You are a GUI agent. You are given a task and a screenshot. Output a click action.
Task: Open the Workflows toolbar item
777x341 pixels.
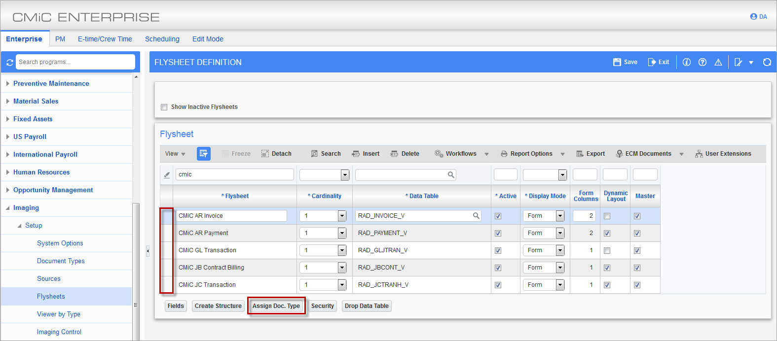455,154
